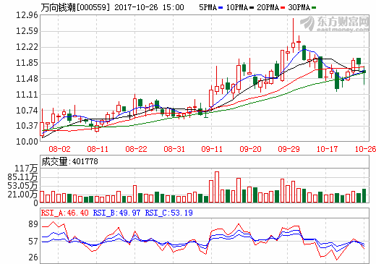Click the 30PMA legend label
The height and width of the screenshot is (264, 376).
coord(299,7)
